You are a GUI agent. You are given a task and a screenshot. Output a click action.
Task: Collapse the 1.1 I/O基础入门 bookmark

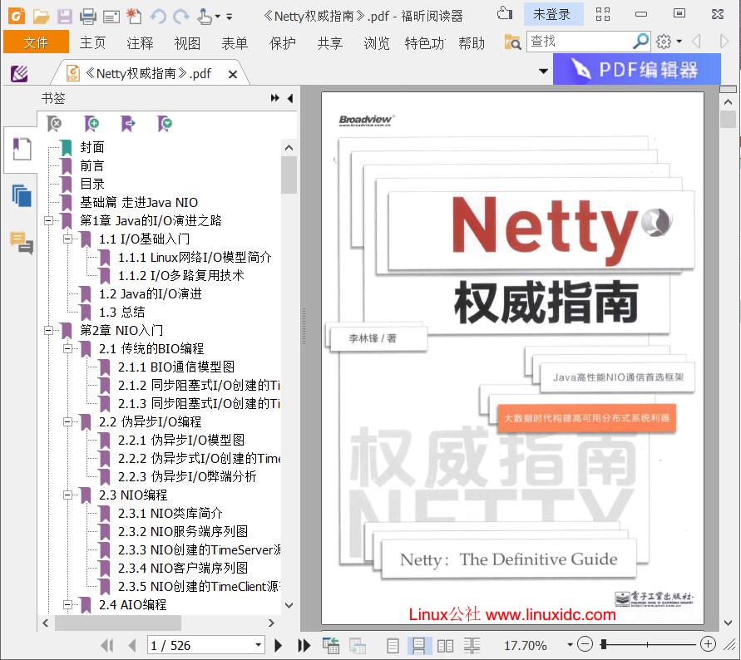tap(67, 239)
